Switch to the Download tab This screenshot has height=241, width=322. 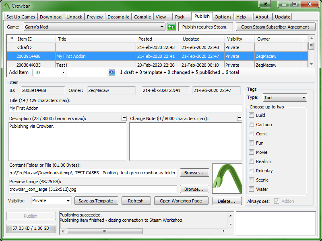[x=51, y=17]
